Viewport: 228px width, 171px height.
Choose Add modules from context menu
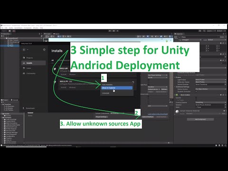coord(117,85)
